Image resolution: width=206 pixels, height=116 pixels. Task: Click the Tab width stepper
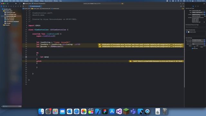pyautogui.click(x=198, y=46)
